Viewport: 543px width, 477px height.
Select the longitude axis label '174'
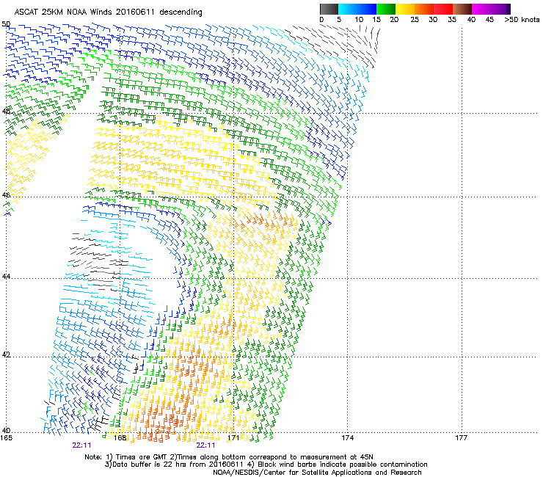tap(347, 438)
